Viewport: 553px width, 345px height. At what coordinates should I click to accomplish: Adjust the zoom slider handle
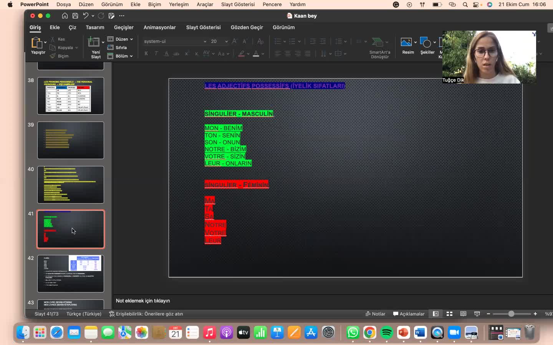511,314
